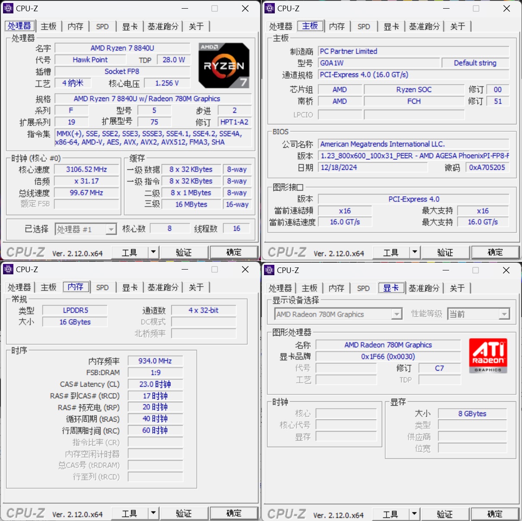Select the microcode value 0xA705205

coord(487,168)
